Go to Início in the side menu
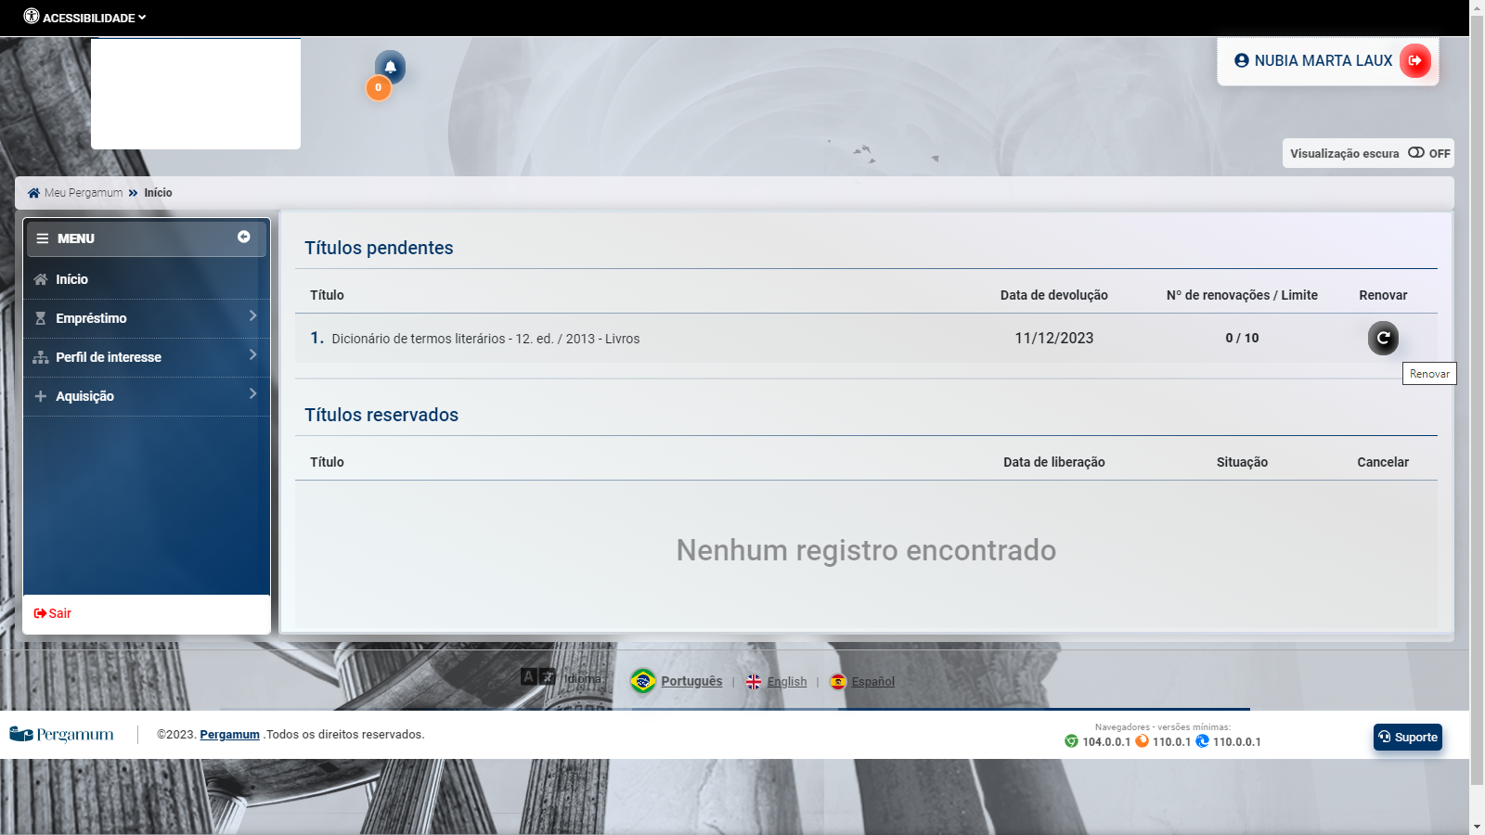 71,279
